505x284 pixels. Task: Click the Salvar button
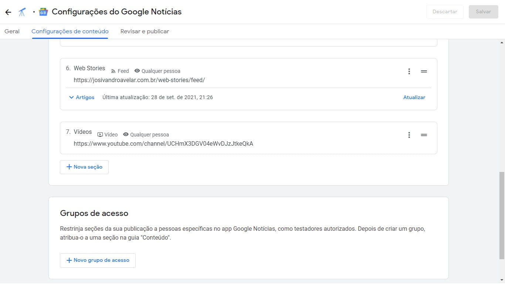coord(484,12)
